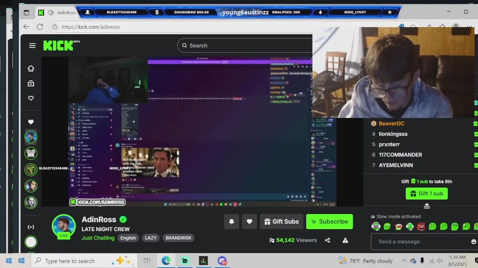Toggle the notification bell for AdinRoss
The width and height of the screenshot is (478, 268).
pos(232,221)
